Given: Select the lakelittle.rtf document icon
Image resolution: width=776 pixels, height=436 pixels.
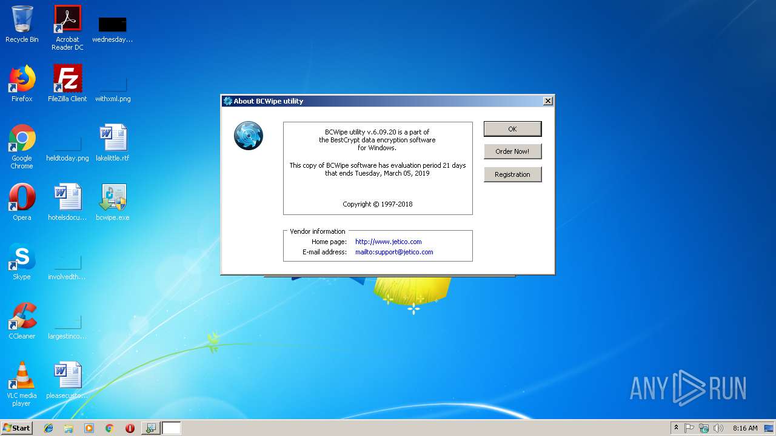Looking at the screenshot, I should coord(113,143).
